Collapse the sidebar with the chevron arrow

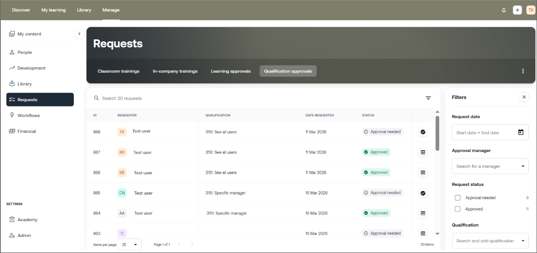pyautogui.click(x=80, y=34)
